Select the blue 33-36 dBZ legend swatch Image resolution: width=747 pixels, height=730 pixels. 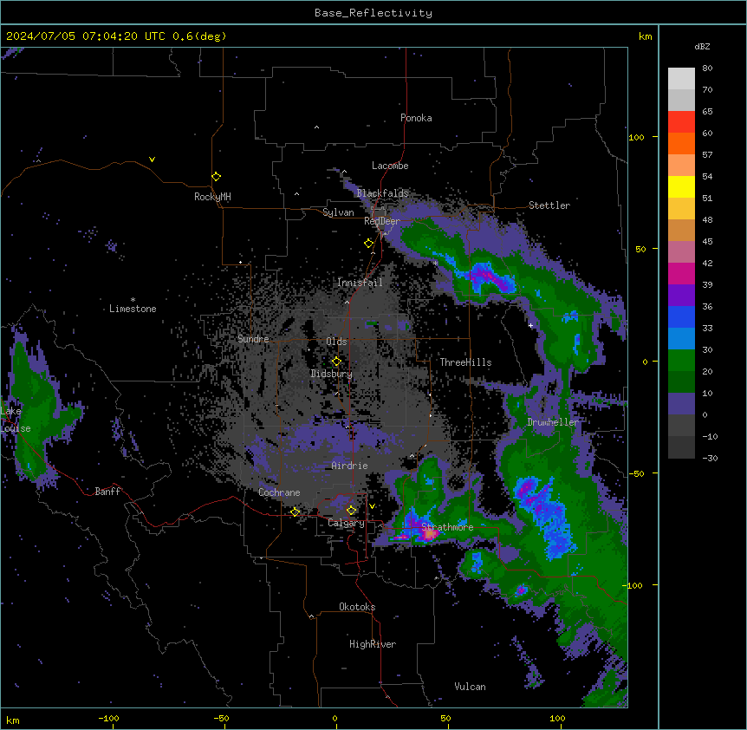[681, 316]
